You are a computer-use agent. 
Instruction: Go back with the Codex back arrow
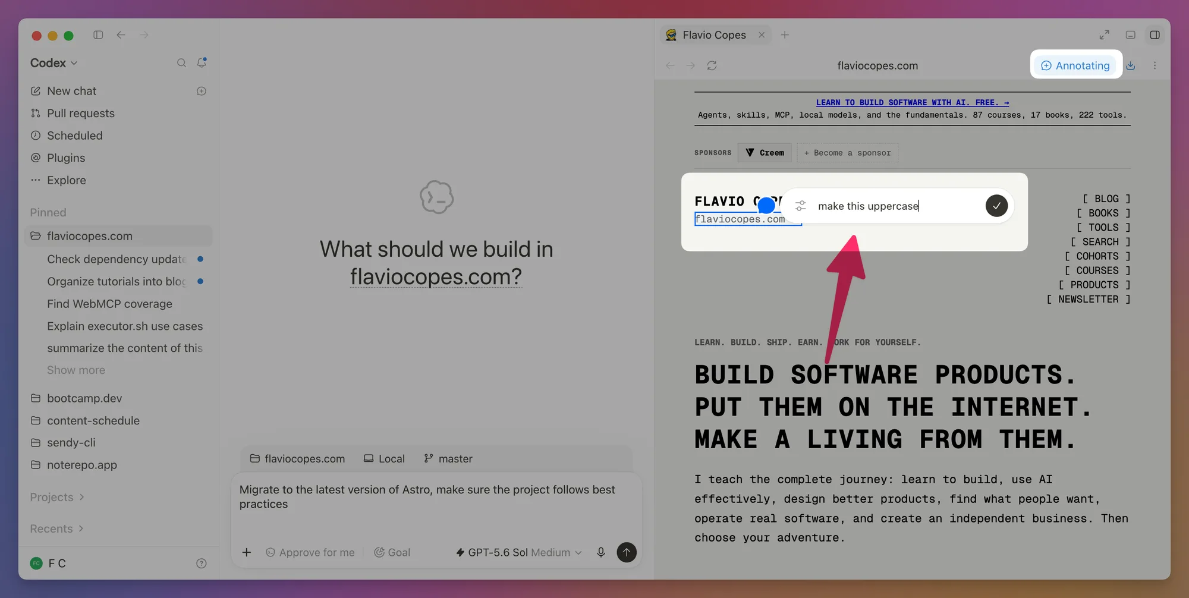[x=121, y=35]
